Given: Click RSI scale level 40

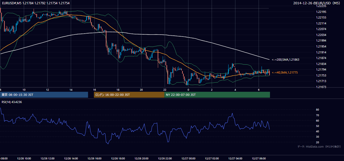Looking at the screenshot, I should click(x=317, y=131).
